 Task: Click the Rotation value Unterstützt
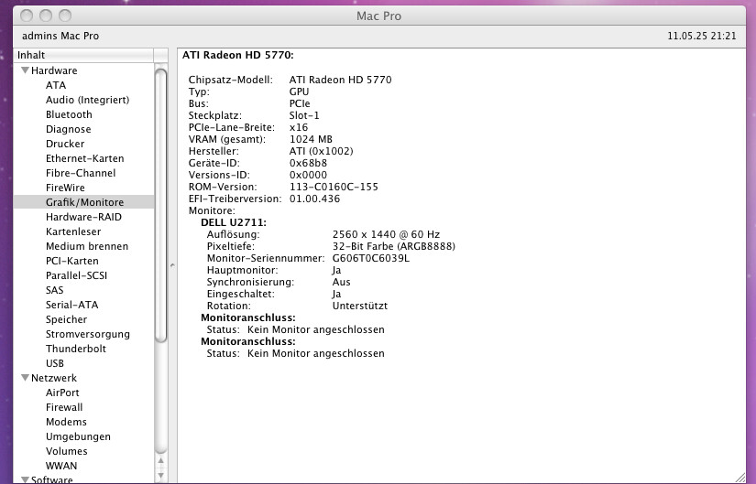(x=360, y=306)
